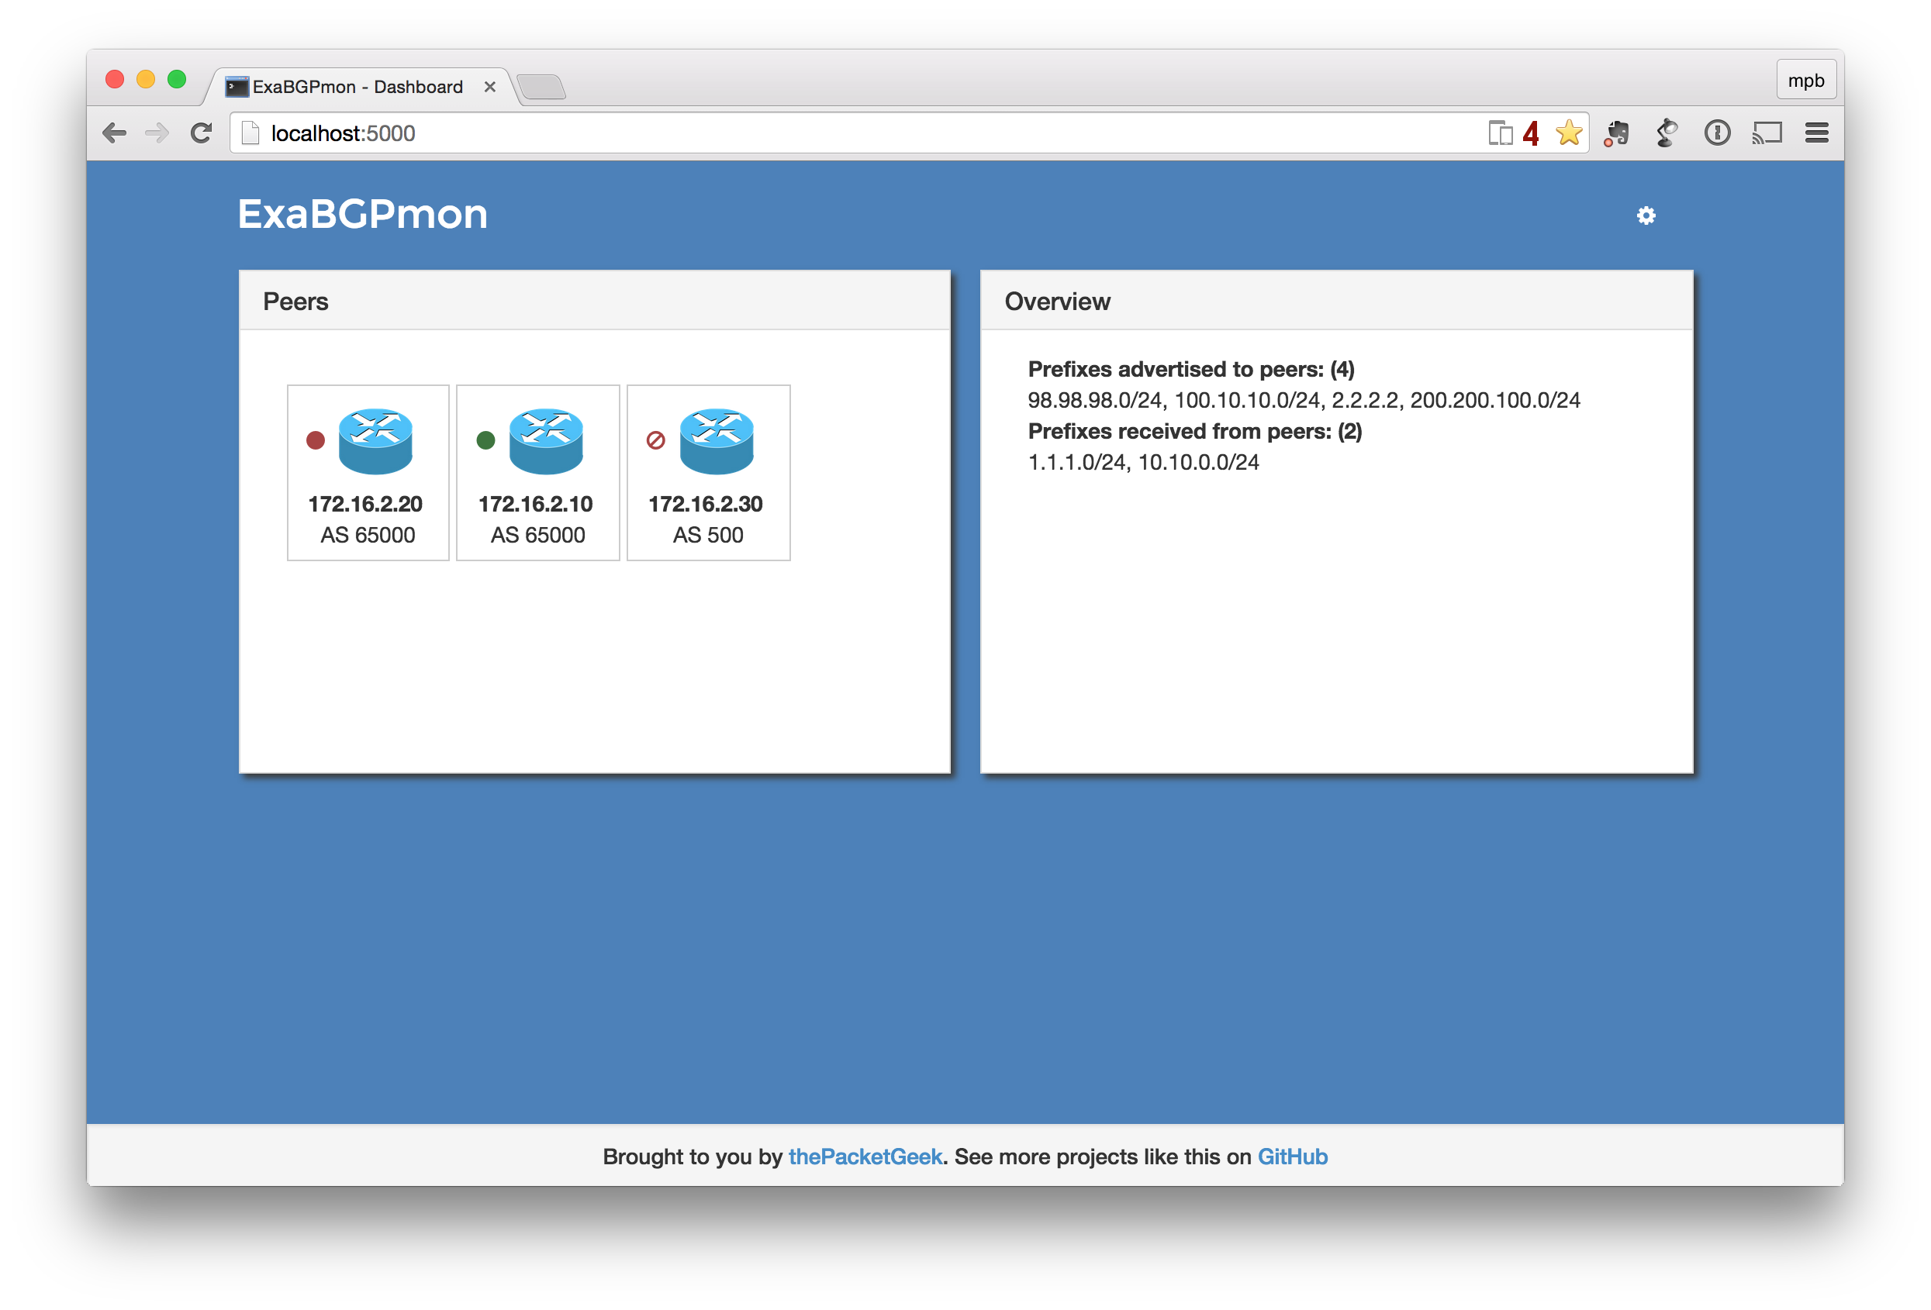The height and width of the screenshot is (1310, 1931).
Task: Click the router icon for 172.16.2.20
Action: click(x=375, y=441)
